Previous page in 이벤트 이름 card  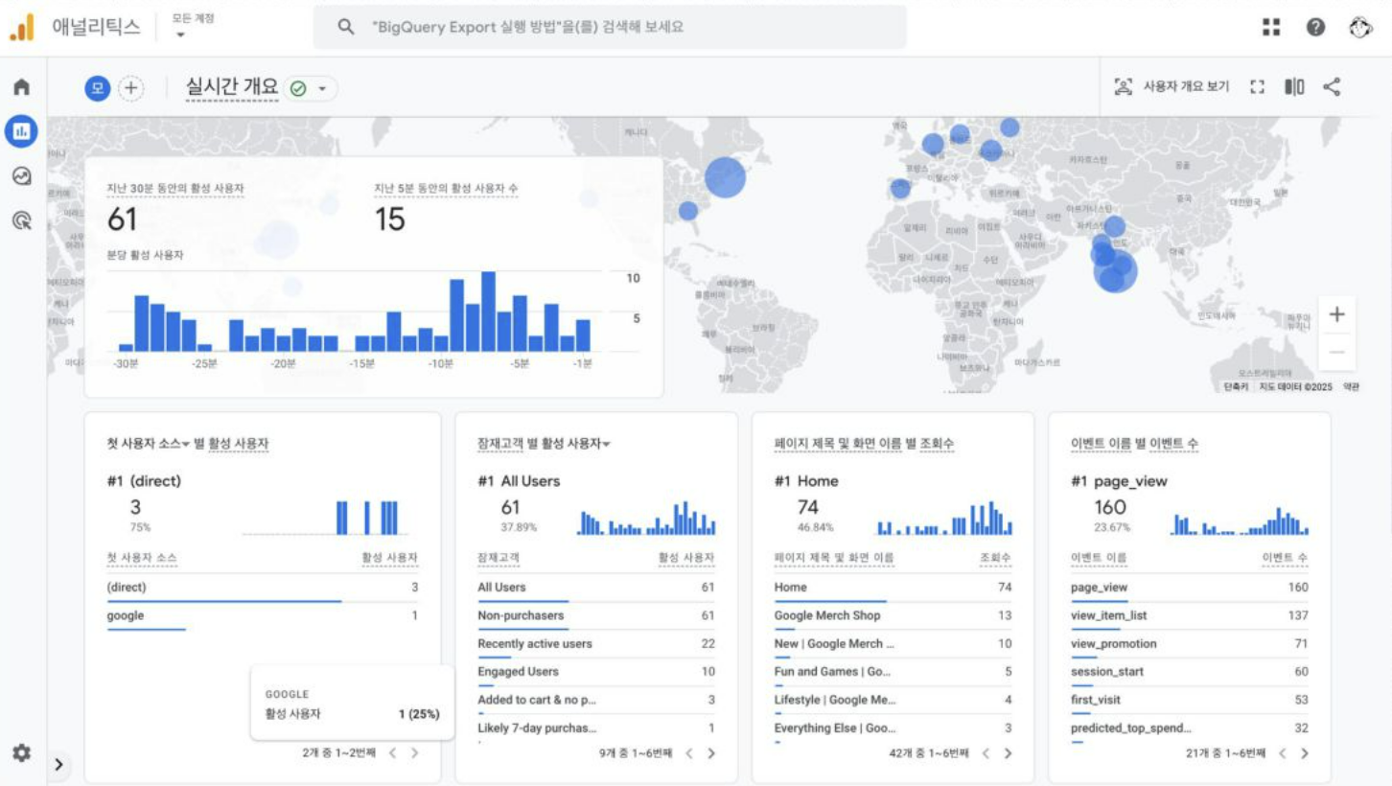(1282, 753)
